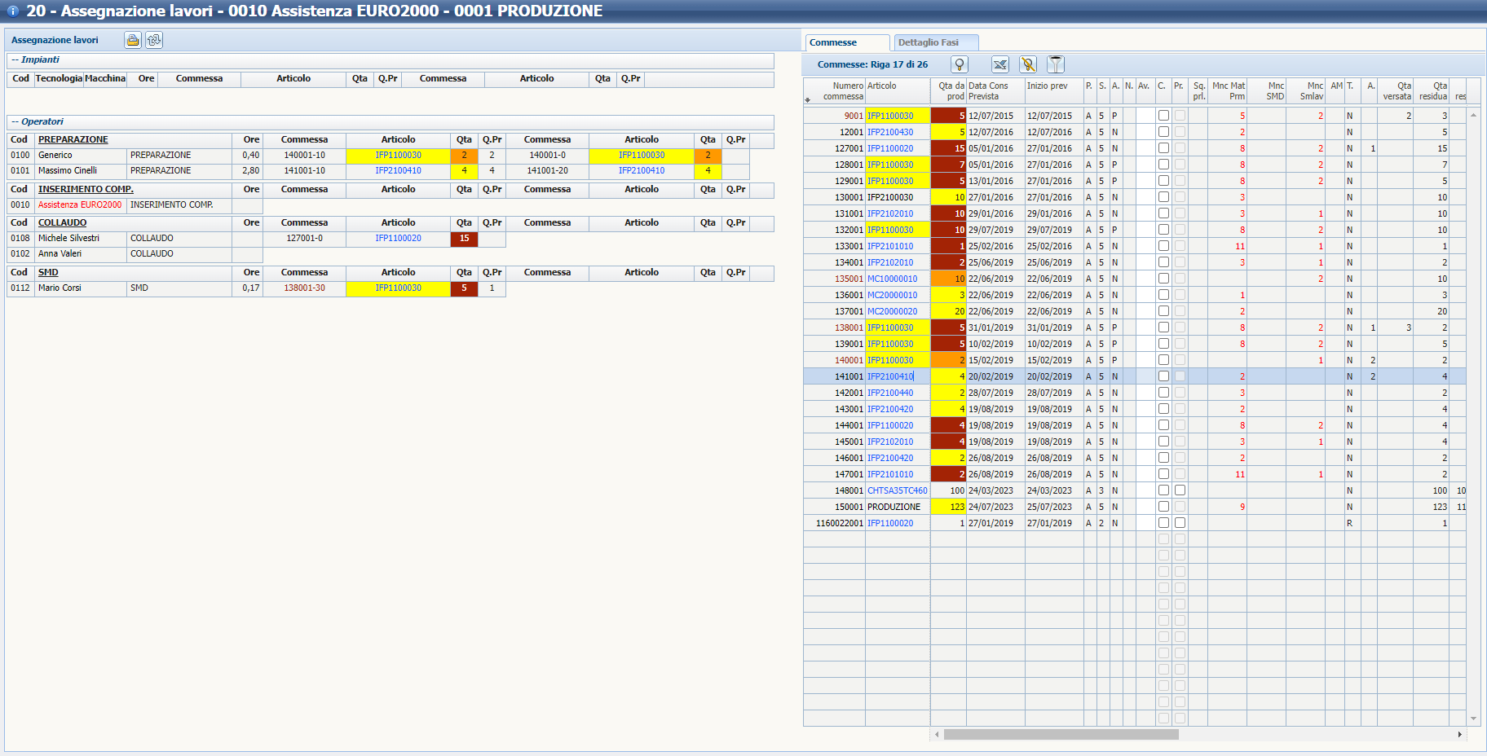Tick the C. checkbox for commessa 9001
1487x756 pixels.
tap(1163, 116)
